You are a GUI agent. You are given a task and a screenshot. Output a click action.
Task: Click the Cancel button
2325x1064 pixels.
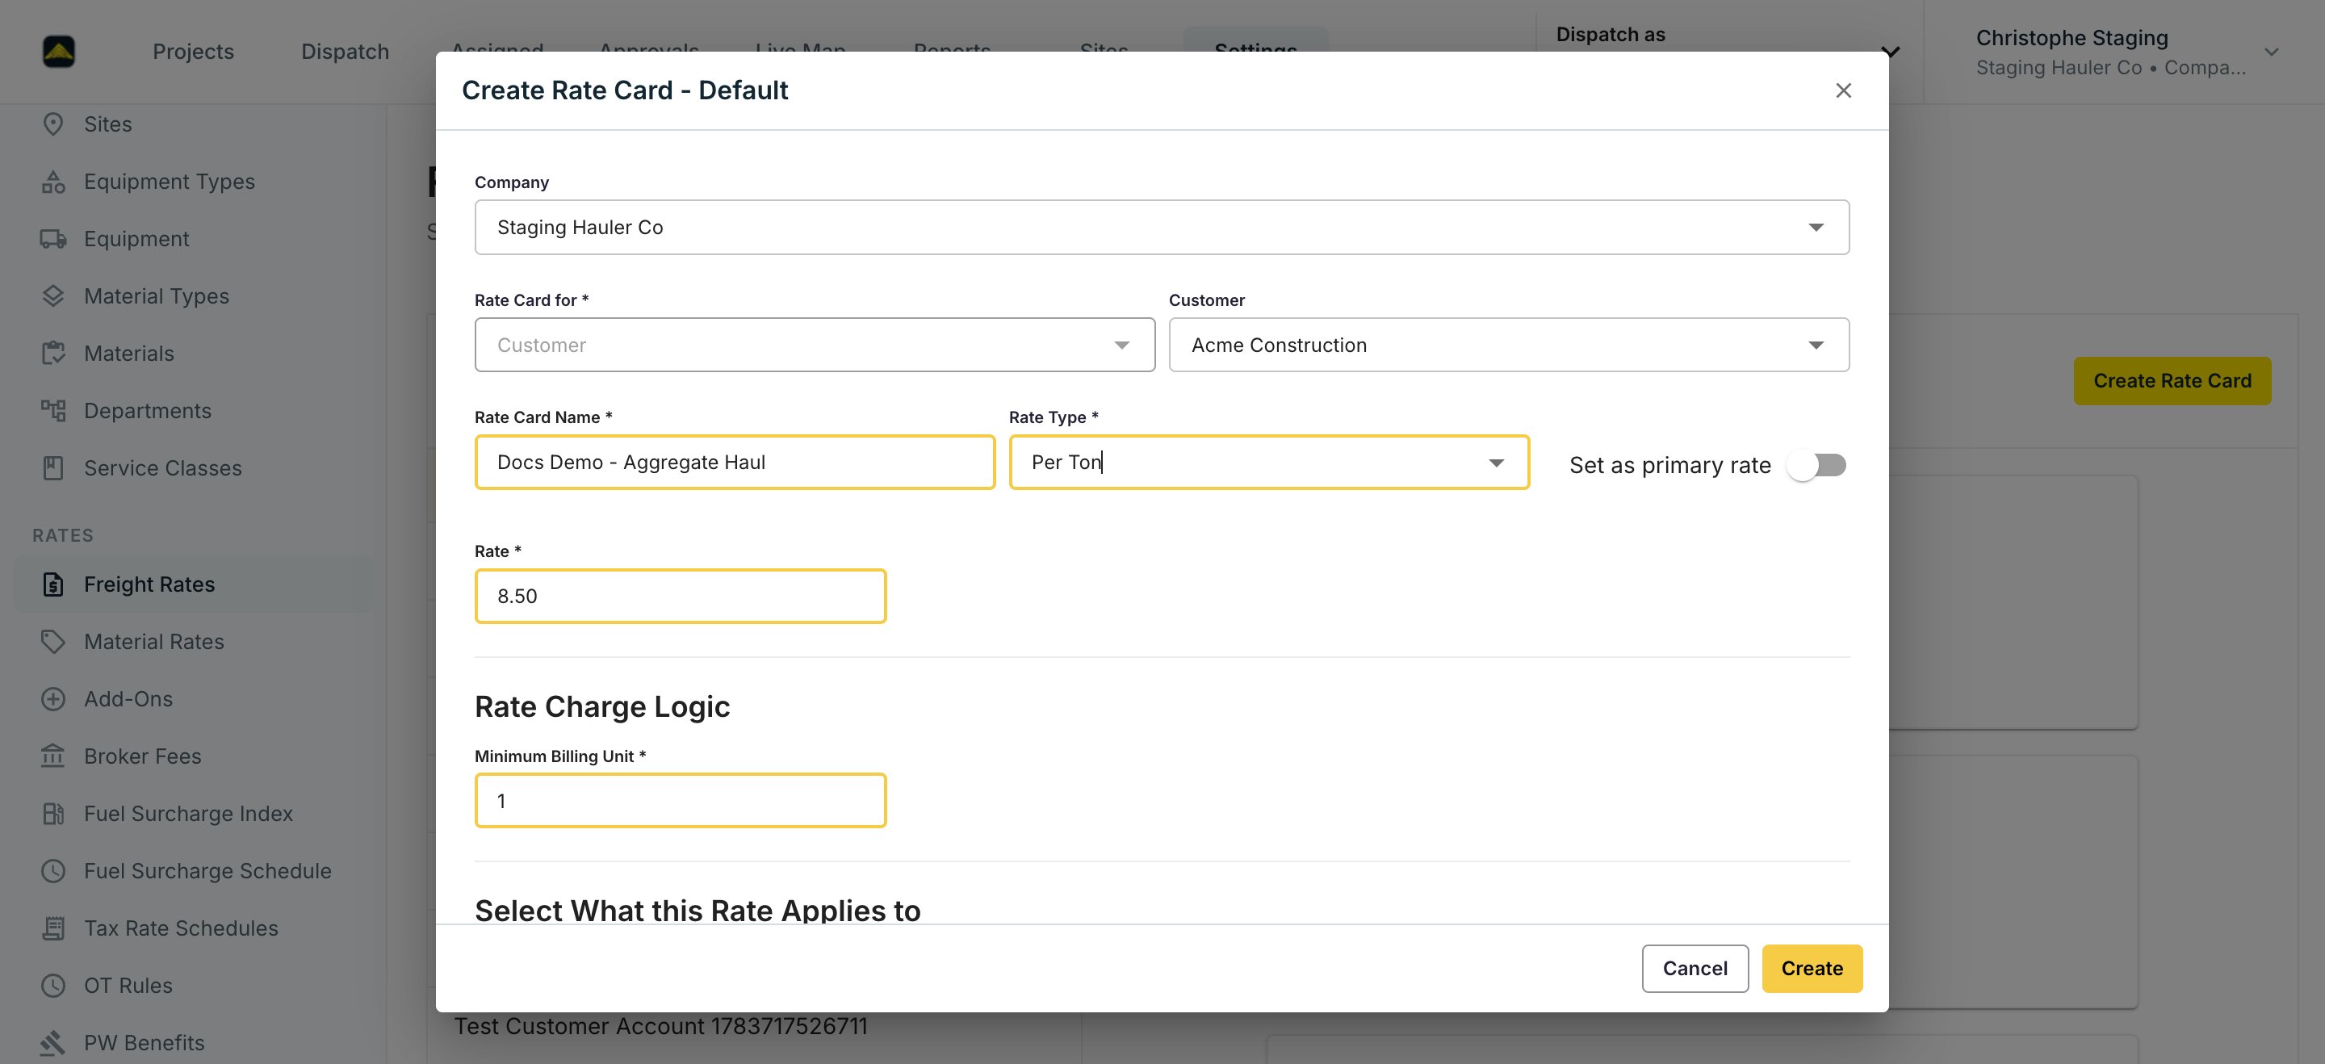coord(1695,969)
